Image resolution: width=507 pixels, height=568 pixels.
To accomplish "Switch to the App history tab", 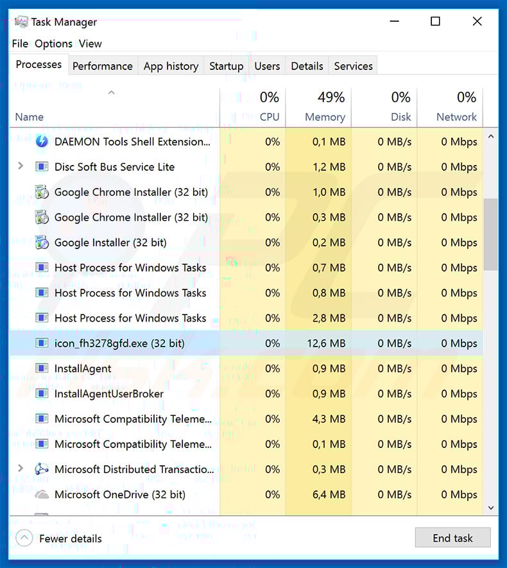I will point(171,66).
